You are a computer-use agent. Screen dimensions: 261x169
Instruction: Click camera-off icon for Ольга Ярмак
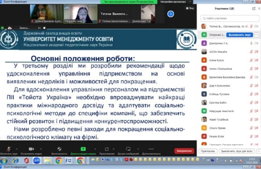(256, 128)
